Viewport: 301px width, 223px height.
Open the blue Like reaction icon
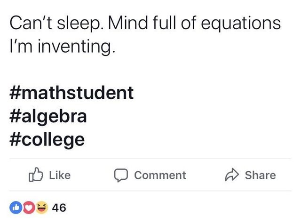(16, 207)
